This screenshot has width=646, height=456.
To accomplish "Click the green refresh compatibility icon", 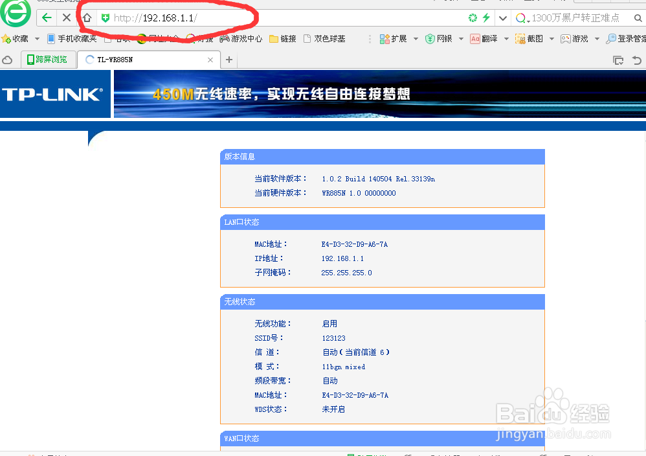I will pos(473,17).
